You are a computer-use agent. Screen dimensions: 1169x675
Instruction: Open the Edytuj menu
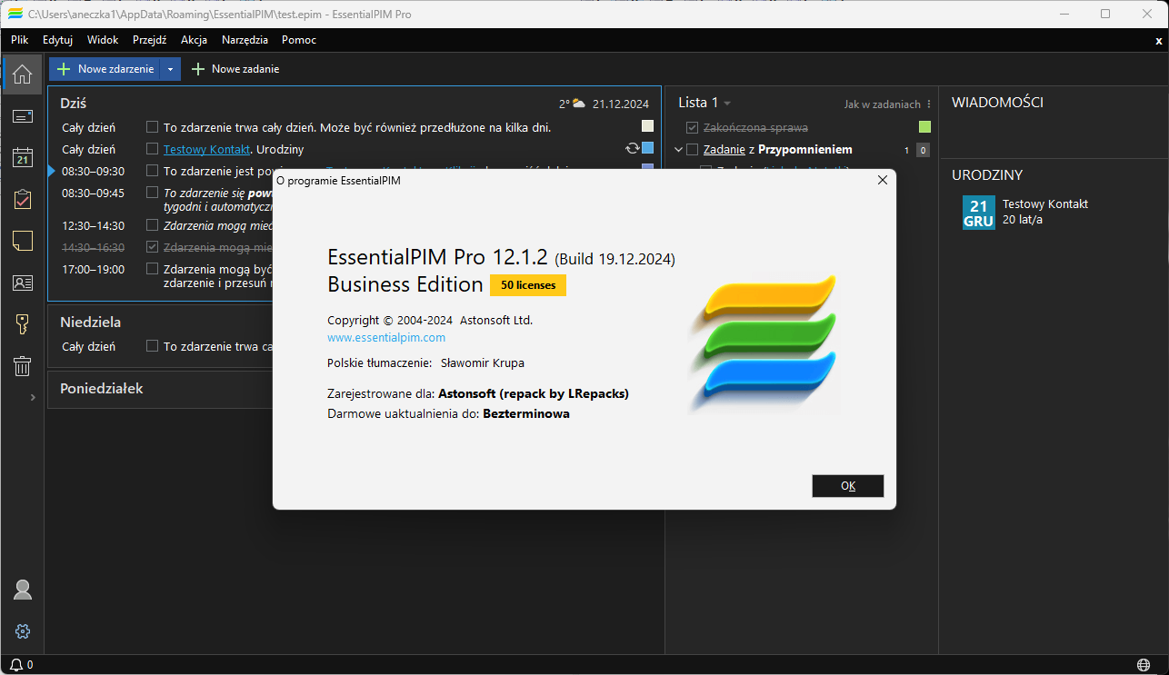click(x=57, y=40)
